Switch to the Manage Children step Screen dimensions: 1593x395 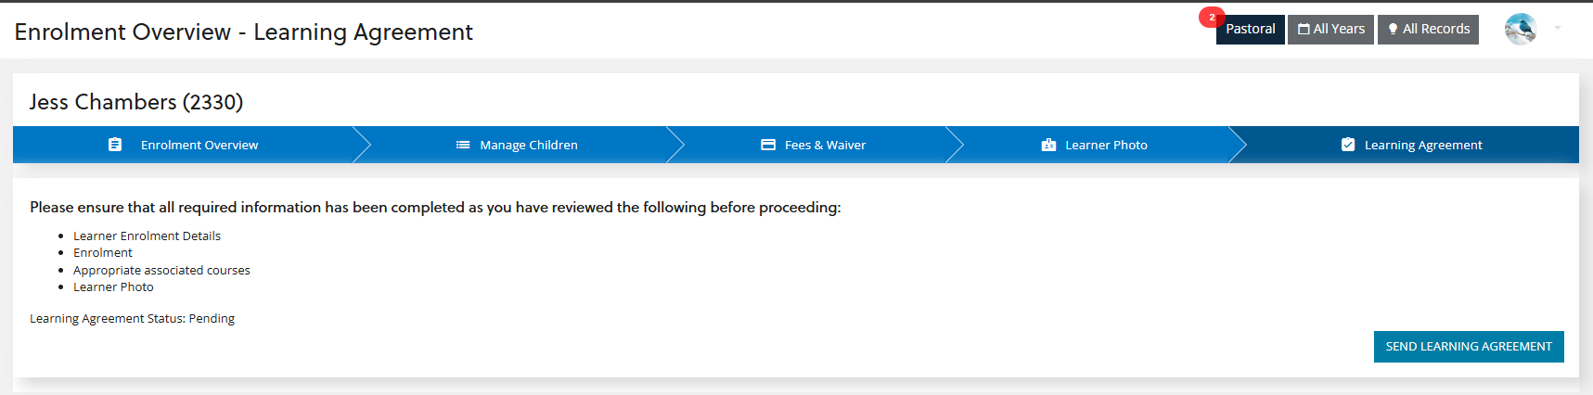[529, 145]
